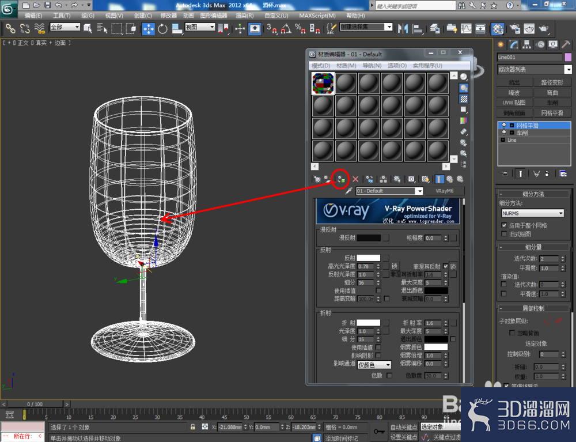Click UVW 贴图 modifier button
The image size is (576, 442).
[x=514, y=103]
